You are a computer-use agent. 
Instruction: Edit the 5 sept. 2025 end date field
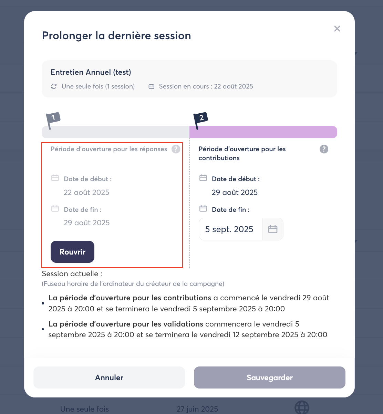230,229
